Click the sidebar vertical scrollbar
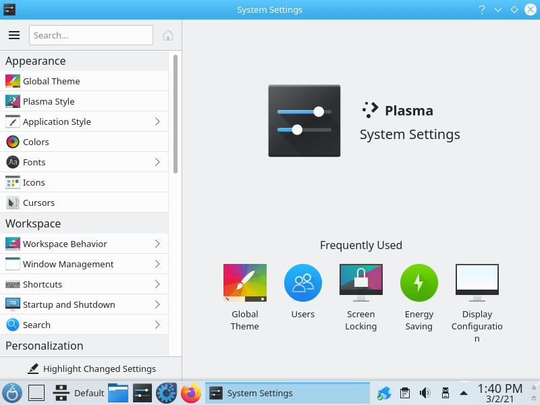The image size is (540, 405). pyautogui.click(x=175, y=113)
